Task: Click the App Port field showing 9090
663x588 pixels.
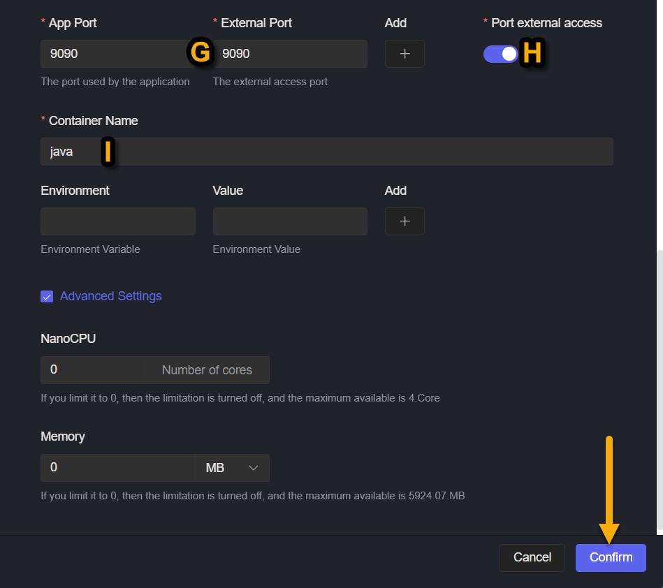Action: [117, 54]
